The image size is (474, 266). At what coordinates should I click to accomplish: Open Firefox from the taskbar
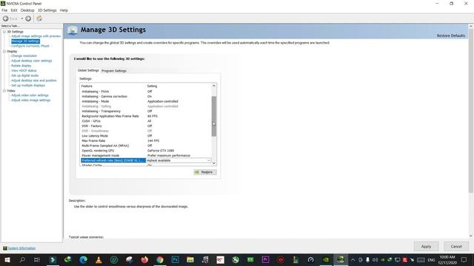144,259
